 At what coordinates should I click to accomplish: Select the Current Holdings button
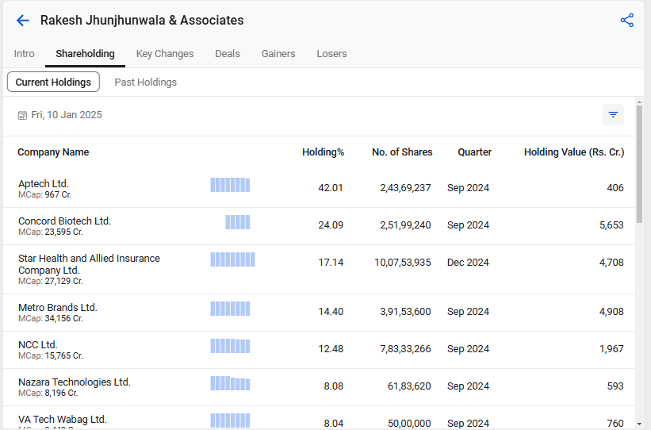point(53,82)
